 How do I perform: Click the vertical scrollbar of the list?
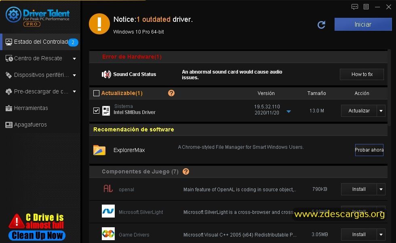click(390, 87)
